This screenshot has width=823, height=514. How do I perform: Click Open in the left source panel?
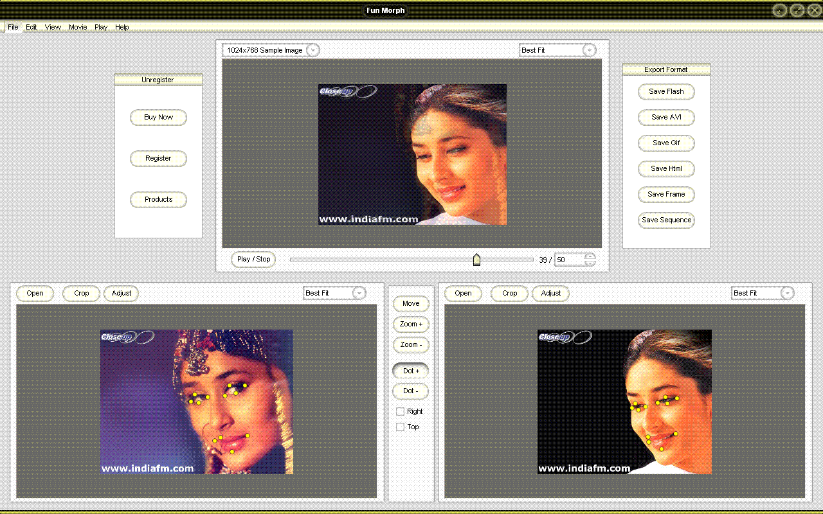35,294
